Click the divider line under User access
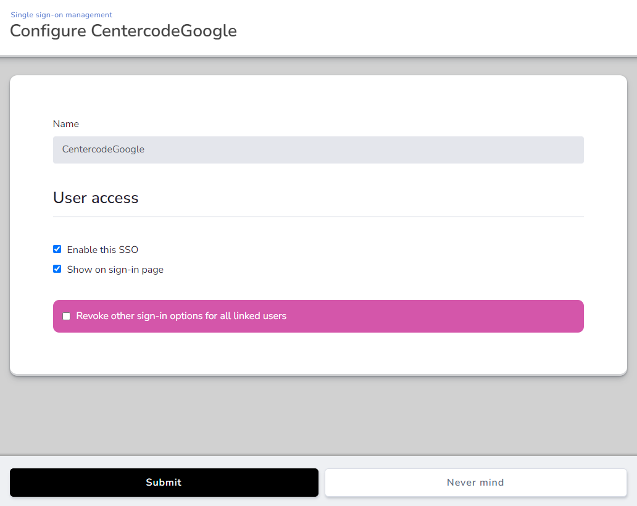This screenshot has width=637, height=506. tap(318, 217)
